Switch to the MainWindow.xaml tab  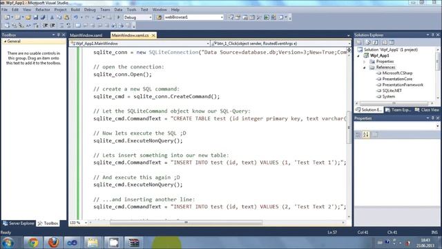click(x=86, y=35)
